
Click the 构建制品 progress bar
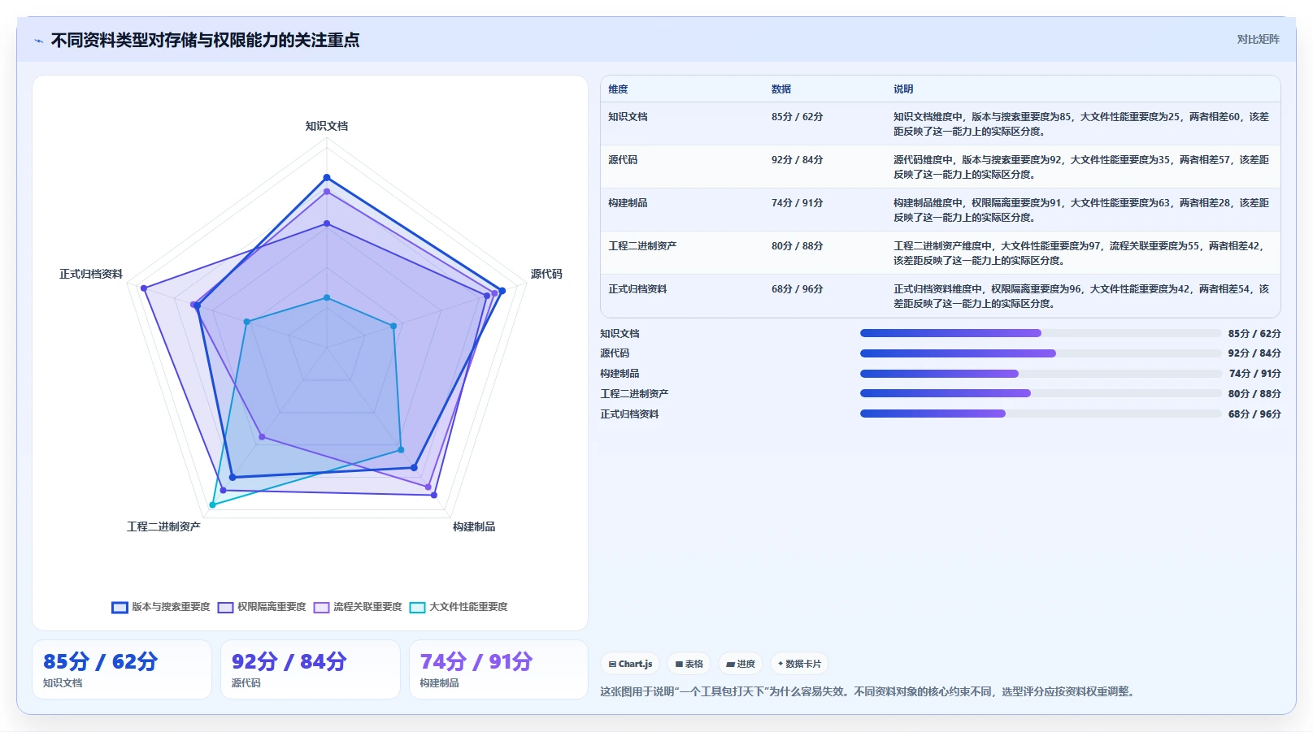point(1041,374)
